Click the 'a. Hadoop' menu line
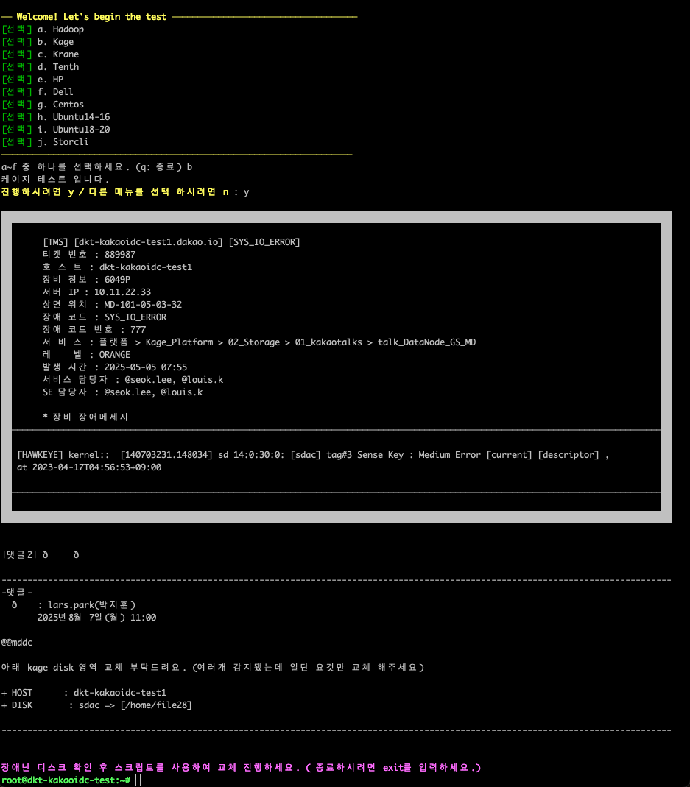Viewport: 690px width, 787px height. 43,29
